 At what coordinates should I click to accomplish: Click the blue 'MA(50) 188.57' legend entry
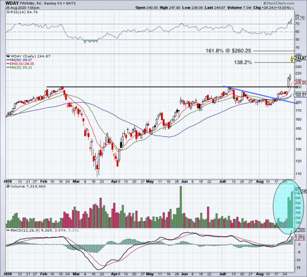tap(19, 60)
